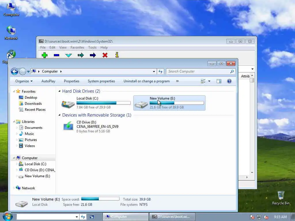The width and height of the screenshot is (295, 221).
Task: Select the New Volume (E:) drive icon
Action: (x=141, y=104)
